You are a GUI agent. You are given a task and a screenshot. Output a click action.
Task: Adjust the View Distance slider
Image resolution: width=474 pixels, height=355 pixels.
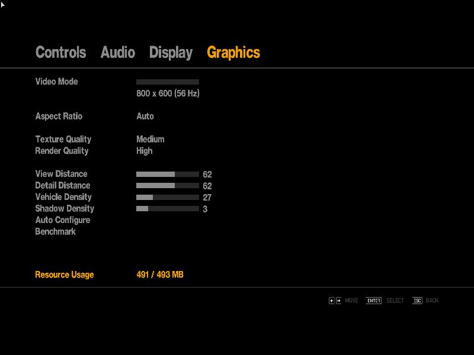(168, 174)
